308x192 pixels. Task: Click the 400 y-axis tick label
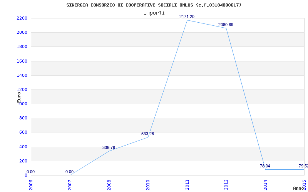point(23,147)
